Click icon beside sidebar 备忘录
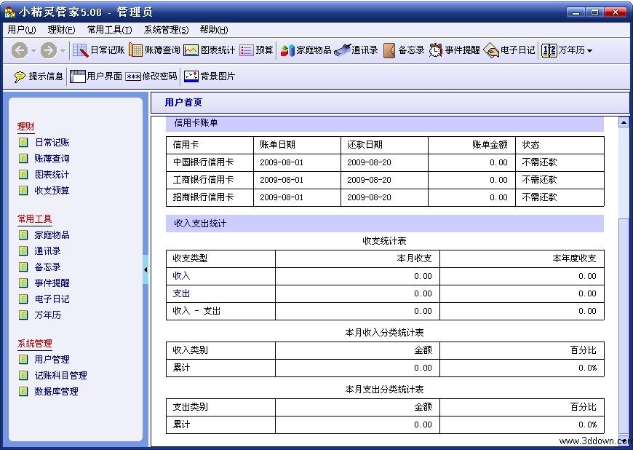The width and height of the screenshot is (633, 450). [x=23, y=267]
